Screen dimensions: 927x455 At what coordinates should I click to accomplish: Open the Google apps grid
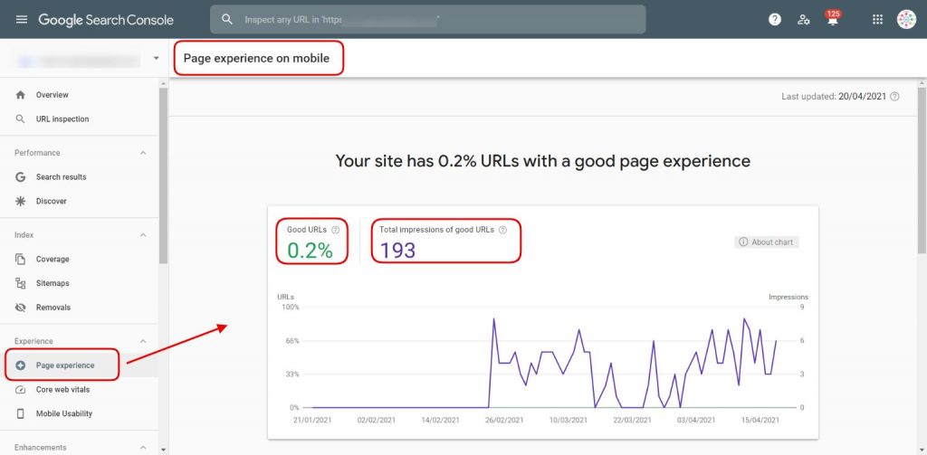[877, 20]
